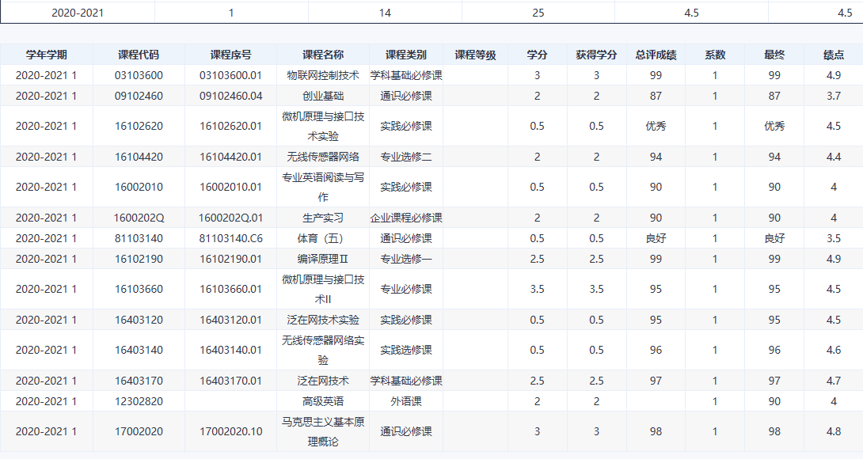Click 2020-2021 in the summary row

click(x=78, y=13)
